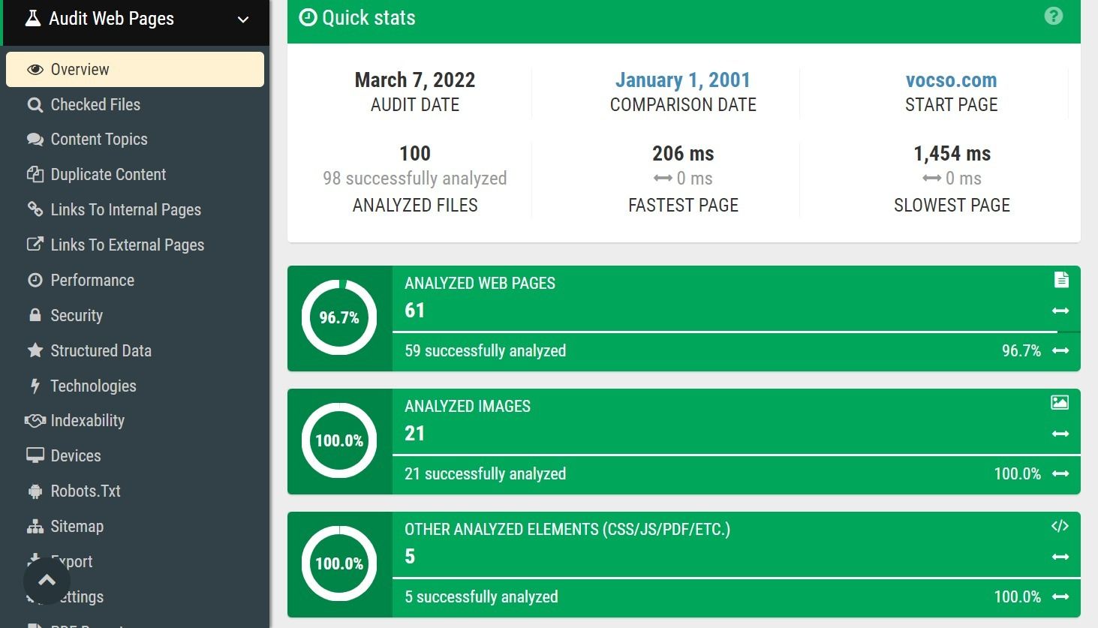1098x628 pixels.
Task: Click the Analyzed Images 100.0% donut chart
Action: pos(339,440)
